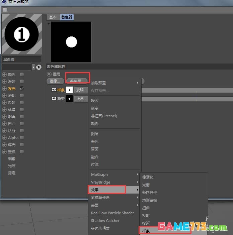The image size is (233, 235).
Task: Edit the material name field 黑白圈
Action: pyautogui.click(x=21, y=60)
